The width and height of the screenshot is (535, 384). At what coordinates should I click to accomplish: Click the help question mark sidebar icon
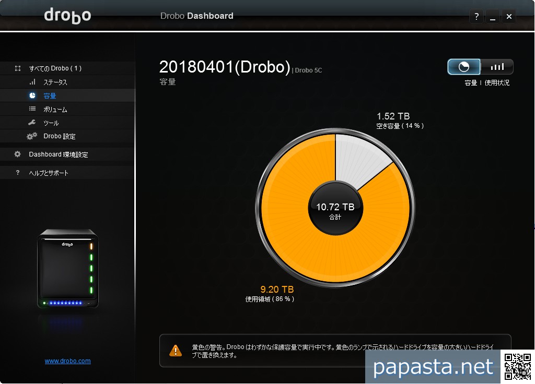pyautogui.click(x=18, y=173)
